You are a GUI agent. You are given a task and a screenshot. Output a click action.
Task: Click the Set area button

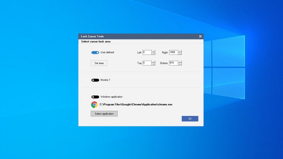point(99,63)
